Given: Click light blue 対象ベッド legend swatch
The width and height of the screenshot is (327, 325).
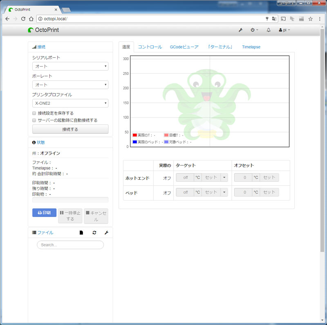Looking at the screenshot, I should [x=166, y=142].
